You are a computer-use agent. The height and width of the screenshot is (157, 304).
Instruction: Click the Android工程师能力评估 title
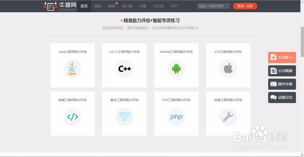click(x=176, y=52)
